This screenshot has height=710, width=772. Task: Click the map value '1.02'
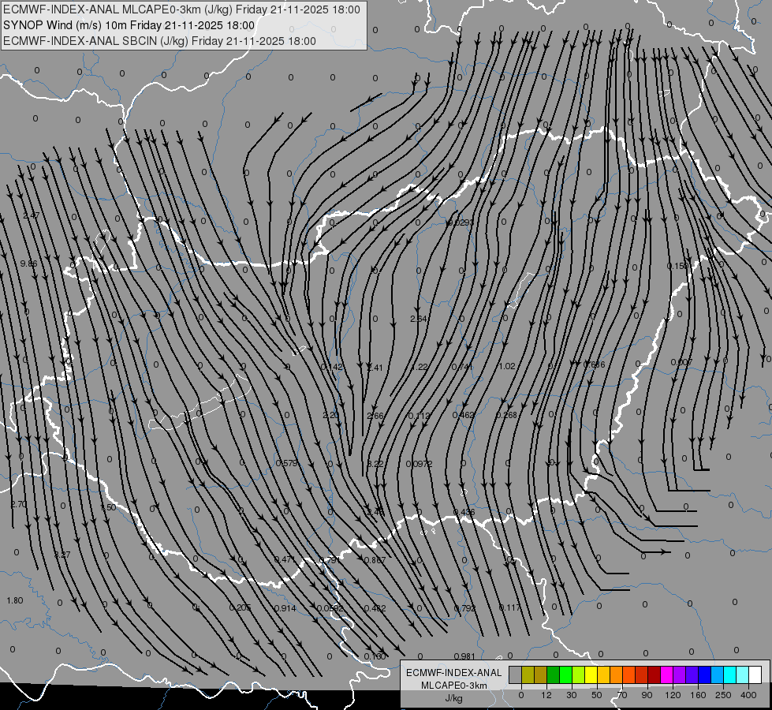[506, 366]
